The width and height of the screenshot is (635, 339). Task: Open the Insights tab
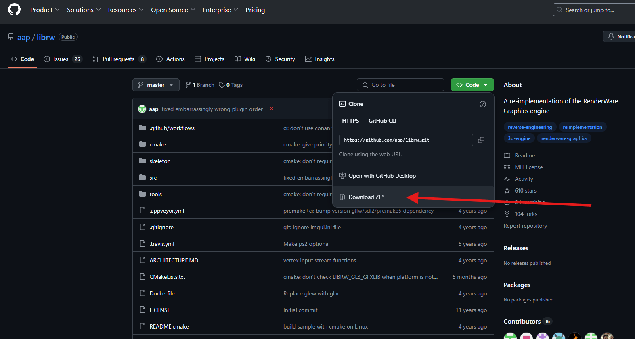coord(320,59)
